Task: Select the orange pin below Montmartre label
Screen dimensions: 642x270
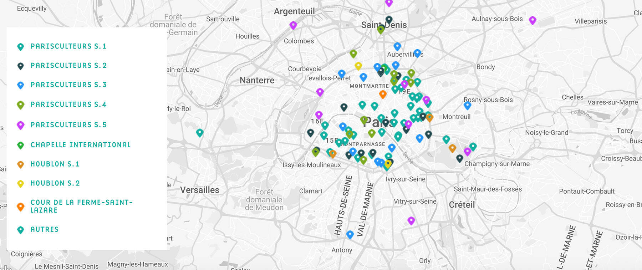Action: [x=383, y=94]
